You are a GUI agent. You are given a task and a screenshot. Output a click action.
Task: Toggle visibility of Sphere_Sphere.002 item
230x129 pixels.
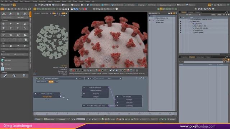point(180,26)
